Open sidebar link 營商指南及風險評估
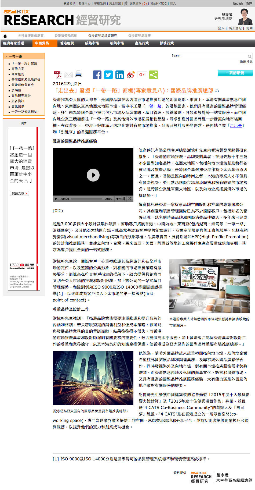This screenshot has height=490, width=255. point(26,80)
